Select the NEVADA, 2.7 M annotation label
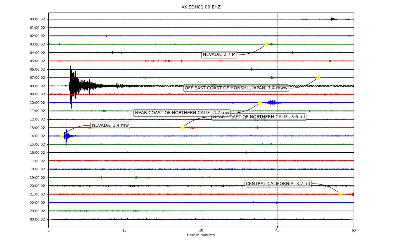The height and width of the screenshot is (251, 402). click(219, 55)
